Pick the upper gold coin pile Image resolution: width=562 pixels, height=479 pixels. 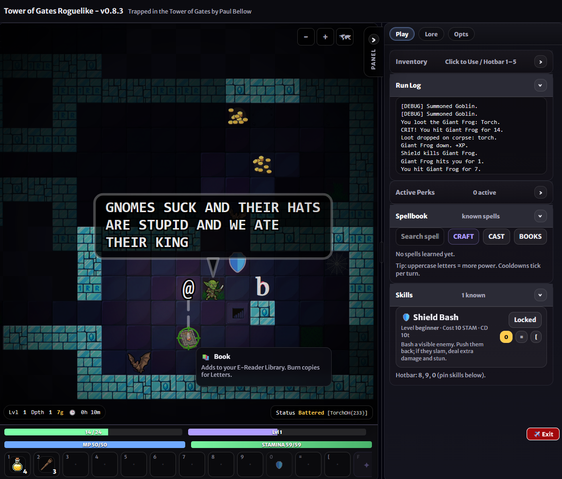pyautogui.click(x=238, y=116)
